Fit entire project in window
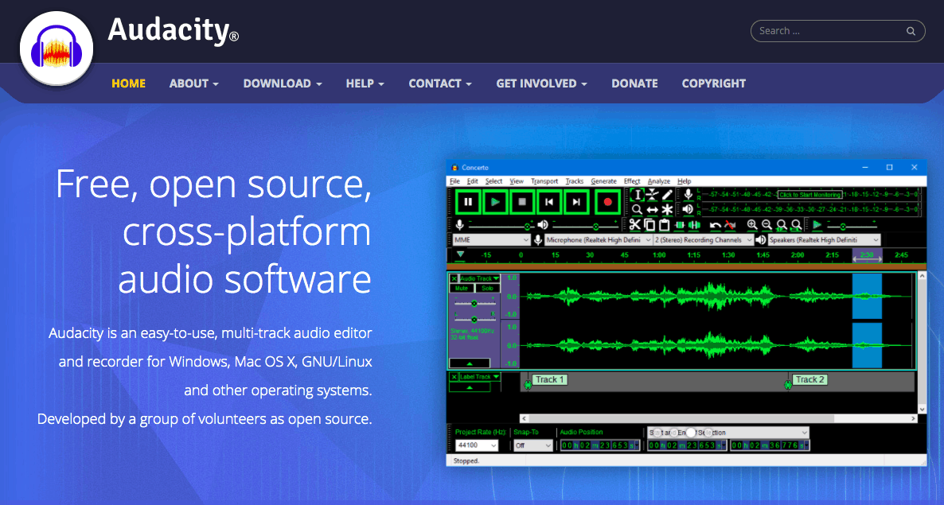 tap(796, 225)
